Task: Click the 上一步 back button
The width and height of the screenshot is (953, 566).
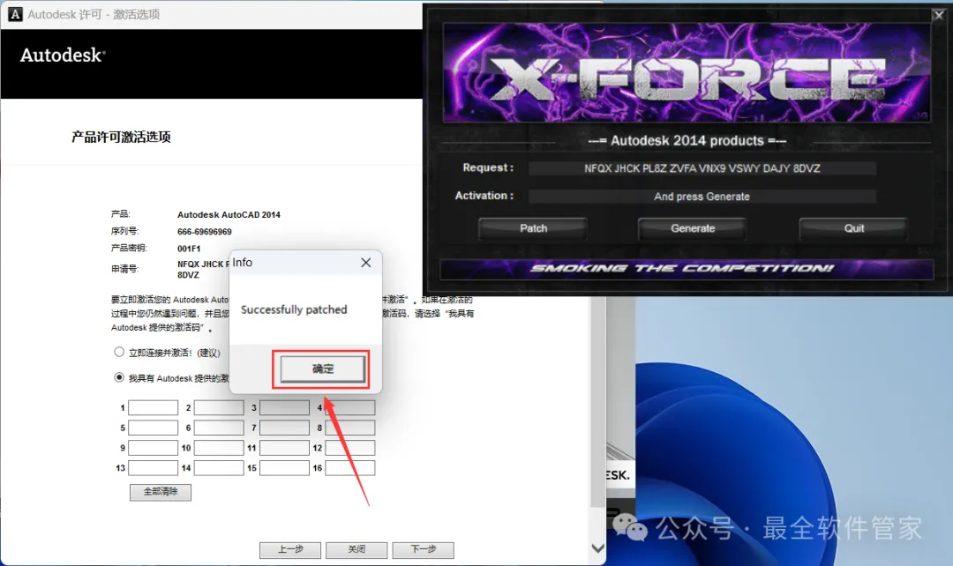Action: pyautogui.click(x=290, y=549)
